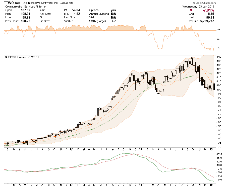Click the -50 level on the top indicator axis
The height and width of the screenshot is (187, 226).
pyautogui.click(x=218, y=39)
